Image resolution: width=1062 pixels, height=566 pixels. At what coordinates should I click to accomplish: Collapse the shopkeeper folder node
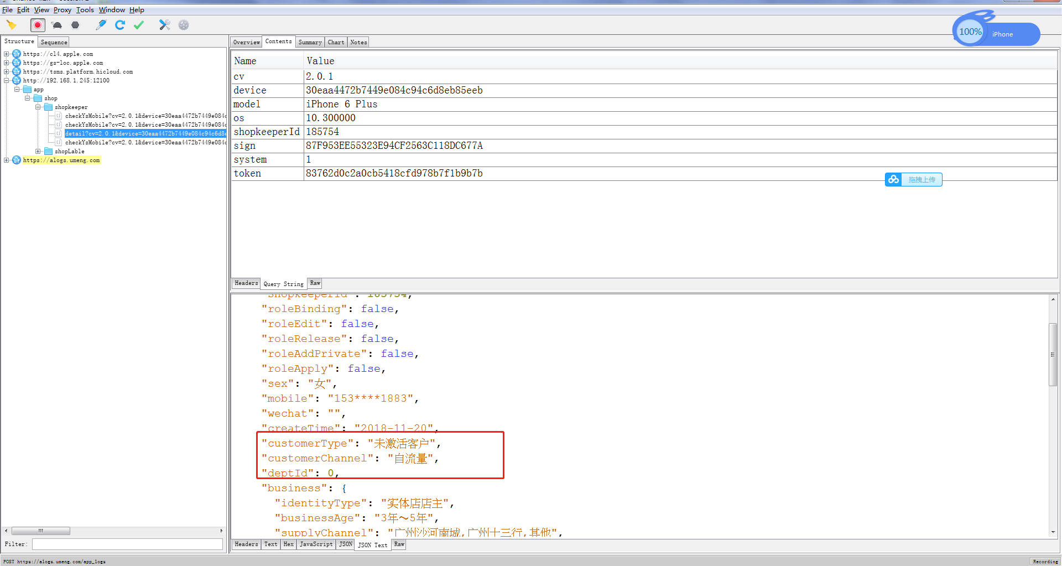pyautogui.click(x=38, y=107)
